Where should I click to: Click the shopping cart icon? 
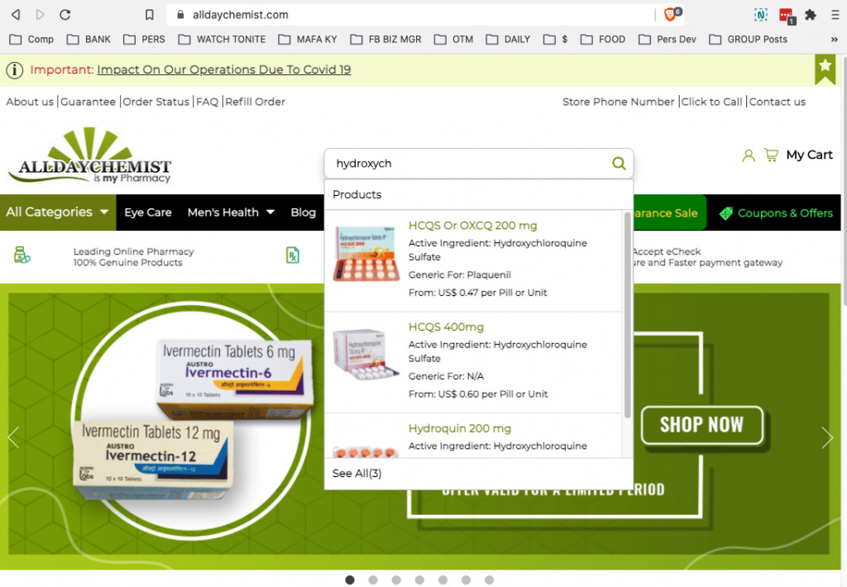pos(772,155)
